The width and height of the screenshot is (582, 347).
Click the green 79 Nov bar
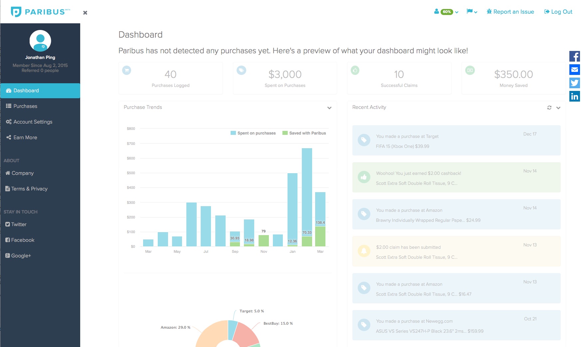pyautogui.click(x=264, y=241)
